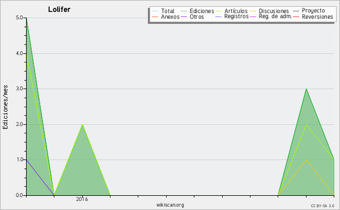Click the green Ediciones line swatch
This screenshot has height=210, width=340.
[x=184, y=11]
